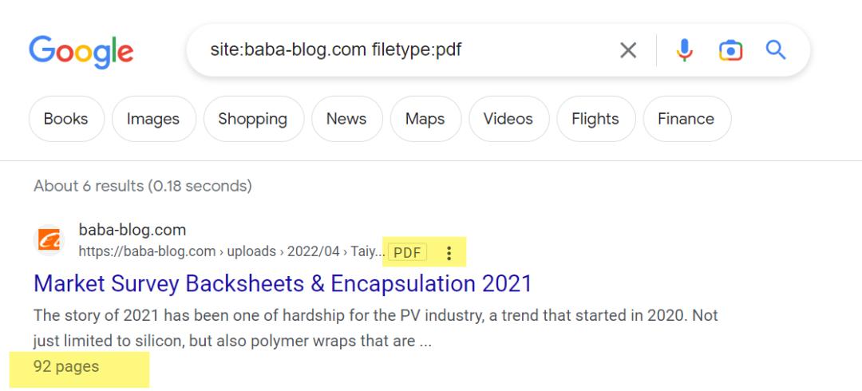Click inside the search query field
This screenshot has height=391, width=862.
pos(399,50)
